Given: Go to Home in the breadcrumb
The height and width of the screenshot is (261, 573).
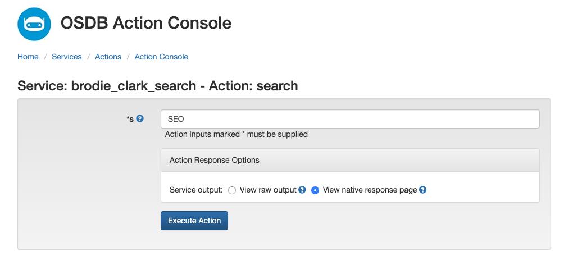Looking at the screenshot, I should pyautogui.click(x=28, y=57).
